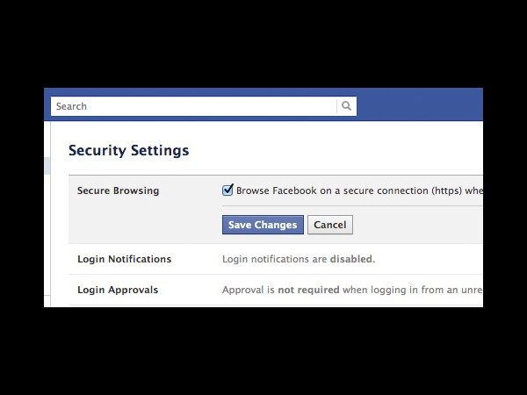The height and width of the screenshot is (395, 527).
Task: Cancel the Secure Browsing edits
Action: (x=330, y=225)
